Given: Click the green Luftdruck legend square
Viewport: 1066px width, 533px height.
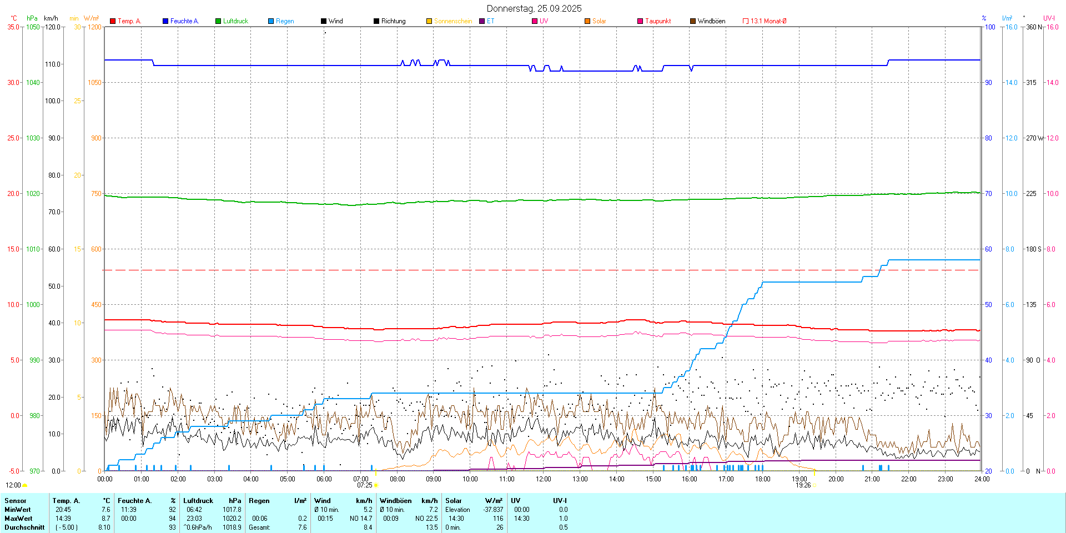Looking at the screenshot, I should pos(218,21).
